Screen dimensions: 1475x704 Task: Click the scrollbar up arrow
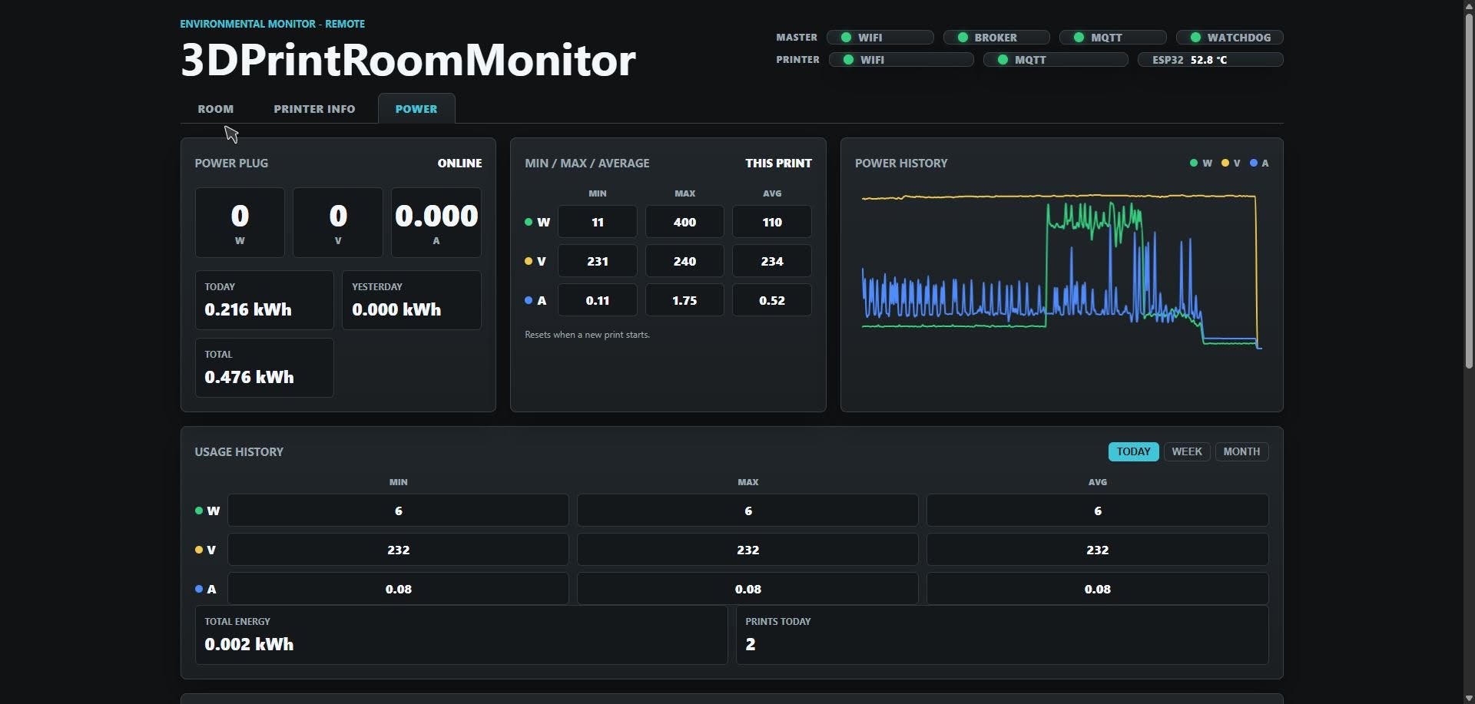pyautogui.click(x=1468, y=5)
